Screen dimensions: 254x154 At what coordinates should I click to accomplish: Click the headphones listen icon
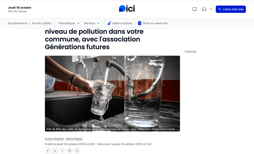pyautogui.click(x=204, y=9)
